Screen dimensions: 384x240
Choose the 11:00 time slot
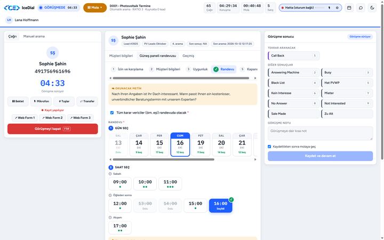click(170, 183)
